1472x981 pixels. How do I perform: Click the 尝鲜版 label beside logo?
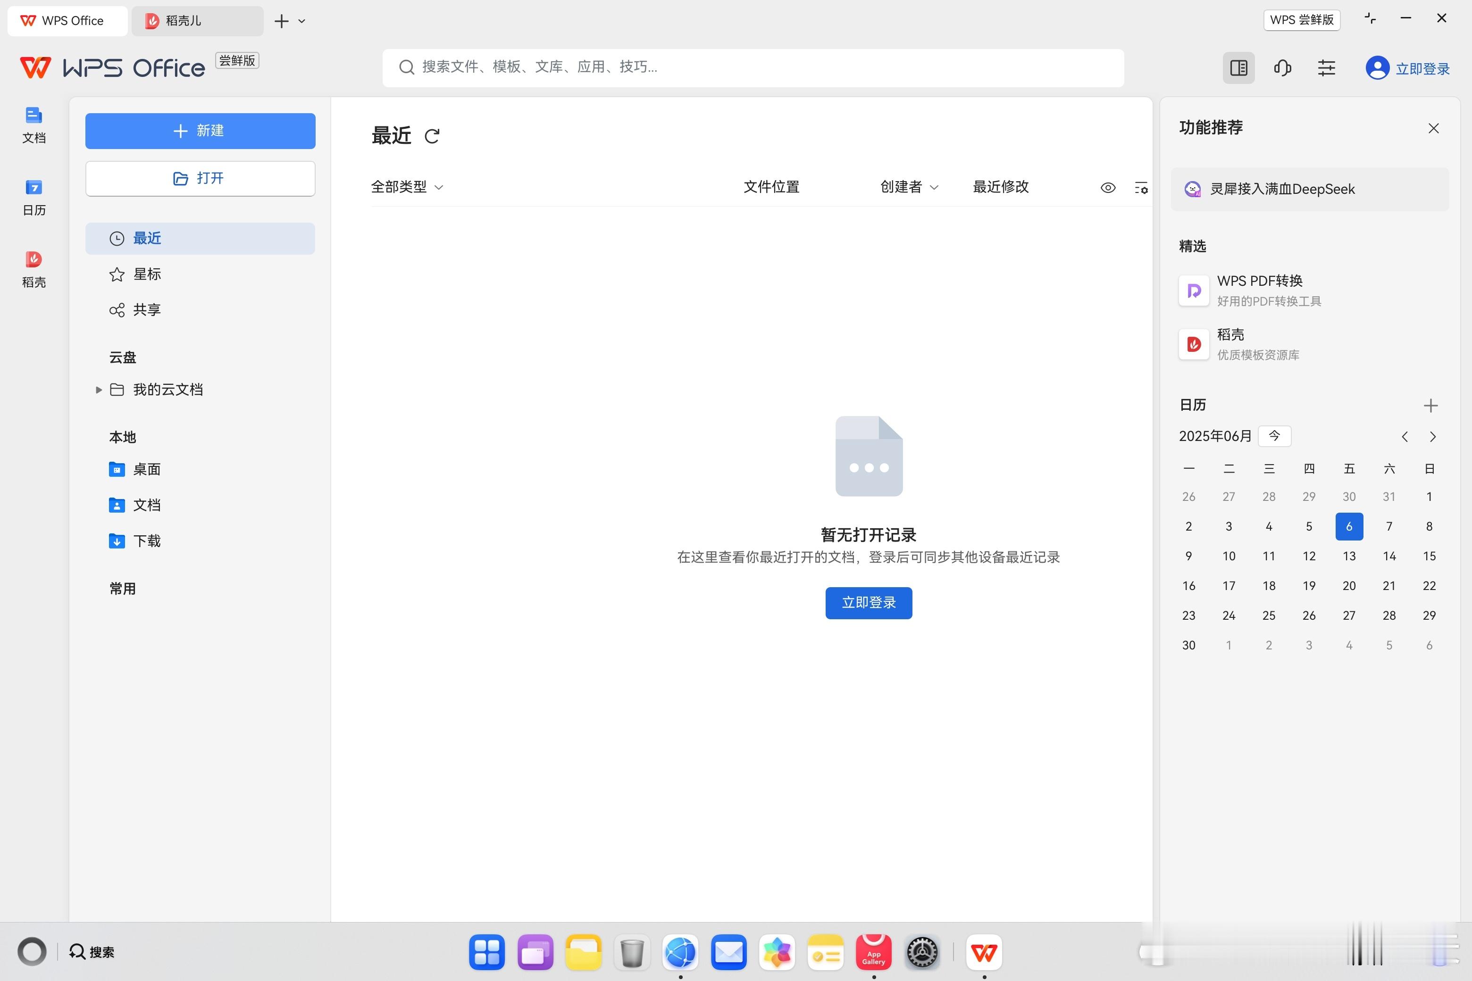(237, 61)
